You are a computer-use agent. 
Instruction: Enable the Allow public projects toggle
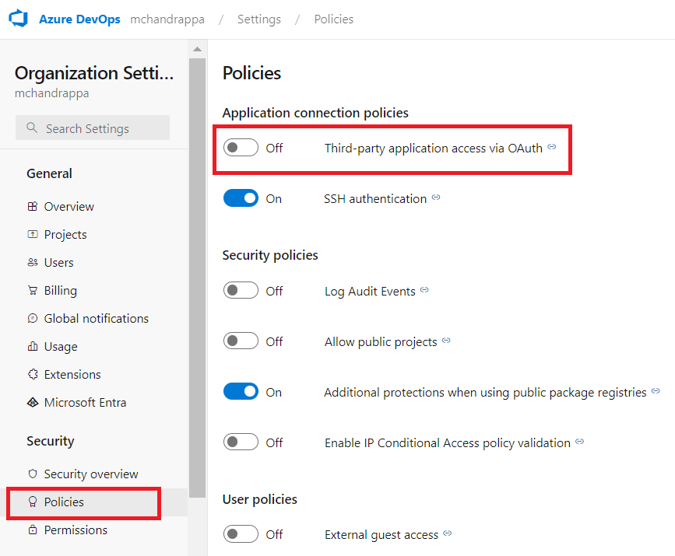[241, 341]
